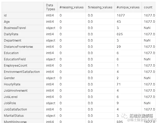Click the 'JobRole' row label

tap(10, 103)
